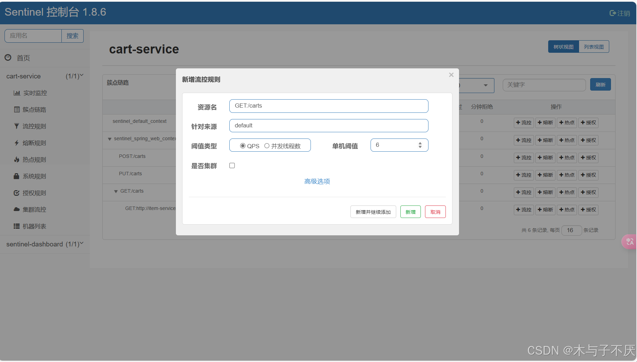
Task: Open the 熔断规则 page
Action: (34, 143)
